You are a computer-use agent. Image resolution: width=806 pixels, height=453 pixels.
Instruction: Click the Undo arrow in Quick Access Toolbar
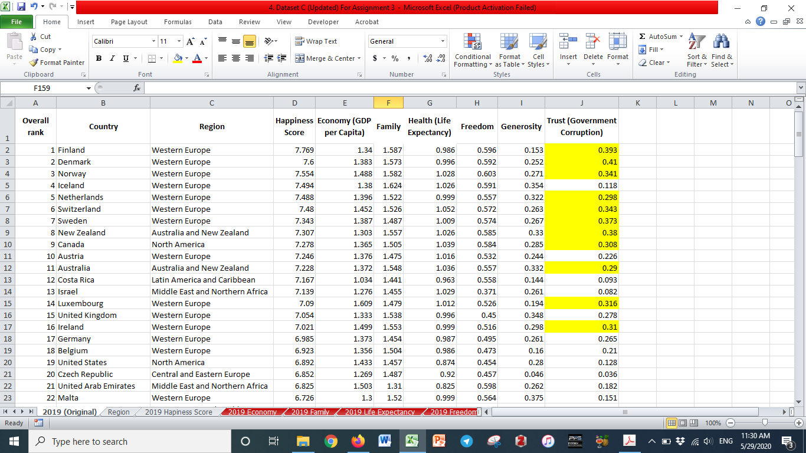pos(35,7)
